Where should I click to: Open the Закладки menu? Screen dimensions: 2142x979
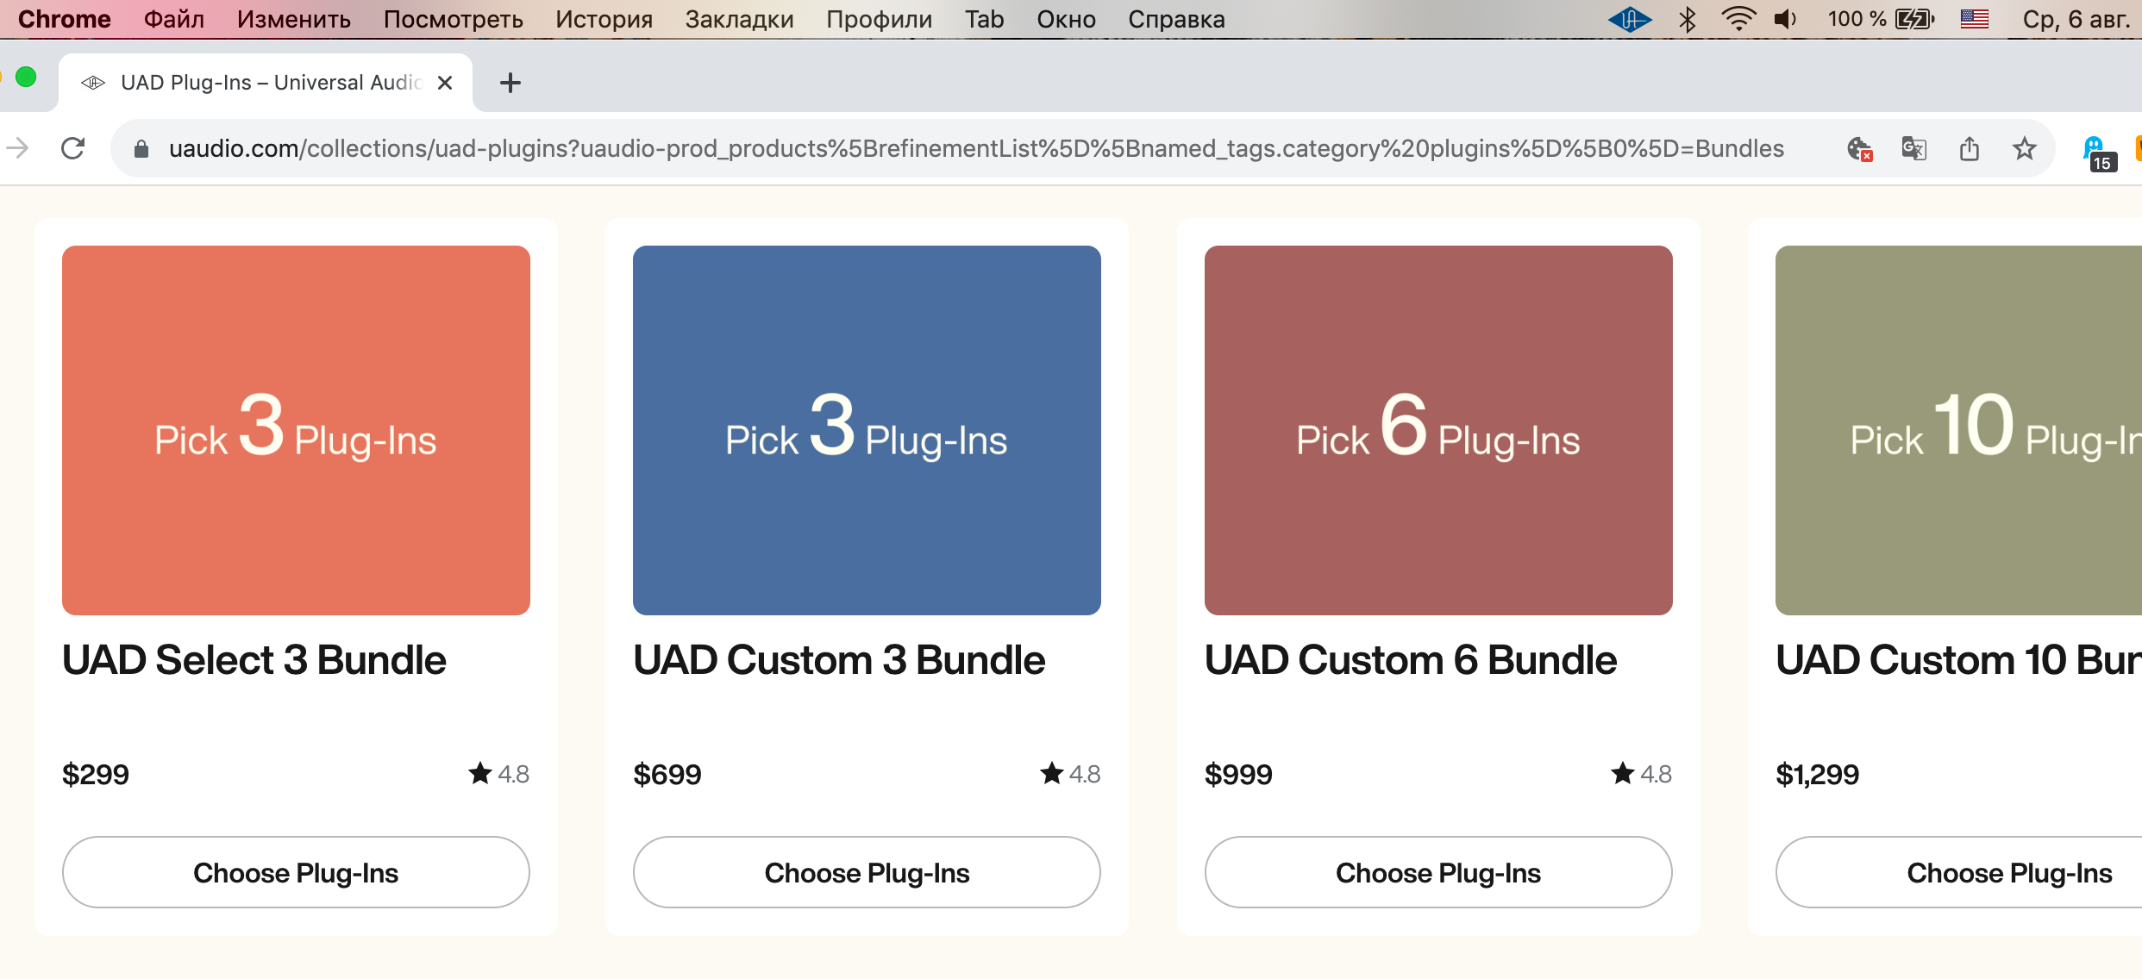[739, 19]
